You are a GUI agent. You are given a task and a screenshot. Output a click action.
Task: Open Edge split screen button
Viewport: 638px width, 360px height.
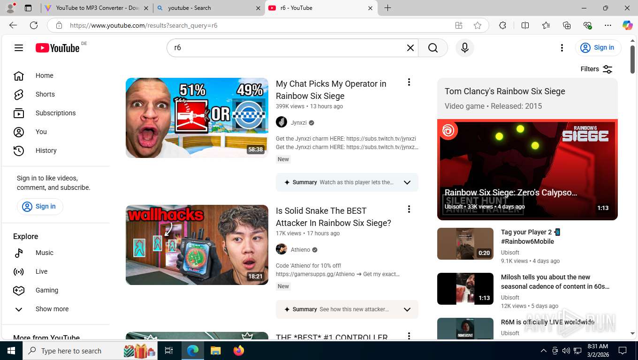pyautogui.click(x=525, y=25)
